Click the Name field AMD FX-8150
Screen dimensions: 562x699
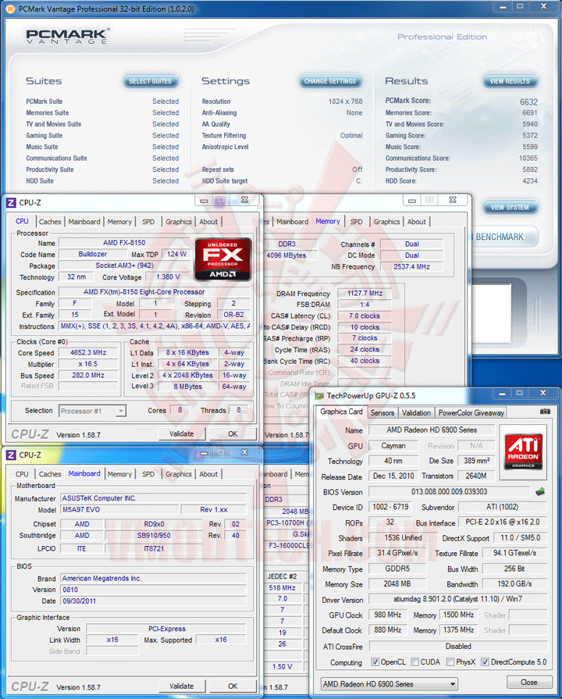[124, 243]
